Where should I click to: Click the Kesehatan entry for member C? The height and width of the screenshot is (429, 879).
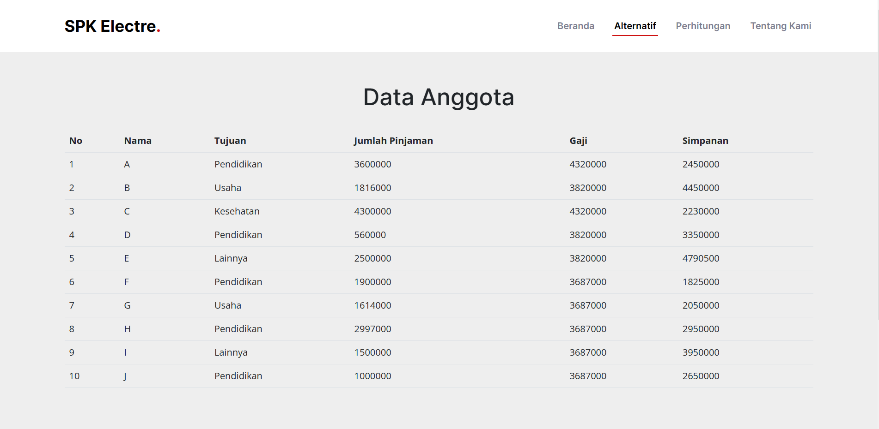[x=237, y=211]
